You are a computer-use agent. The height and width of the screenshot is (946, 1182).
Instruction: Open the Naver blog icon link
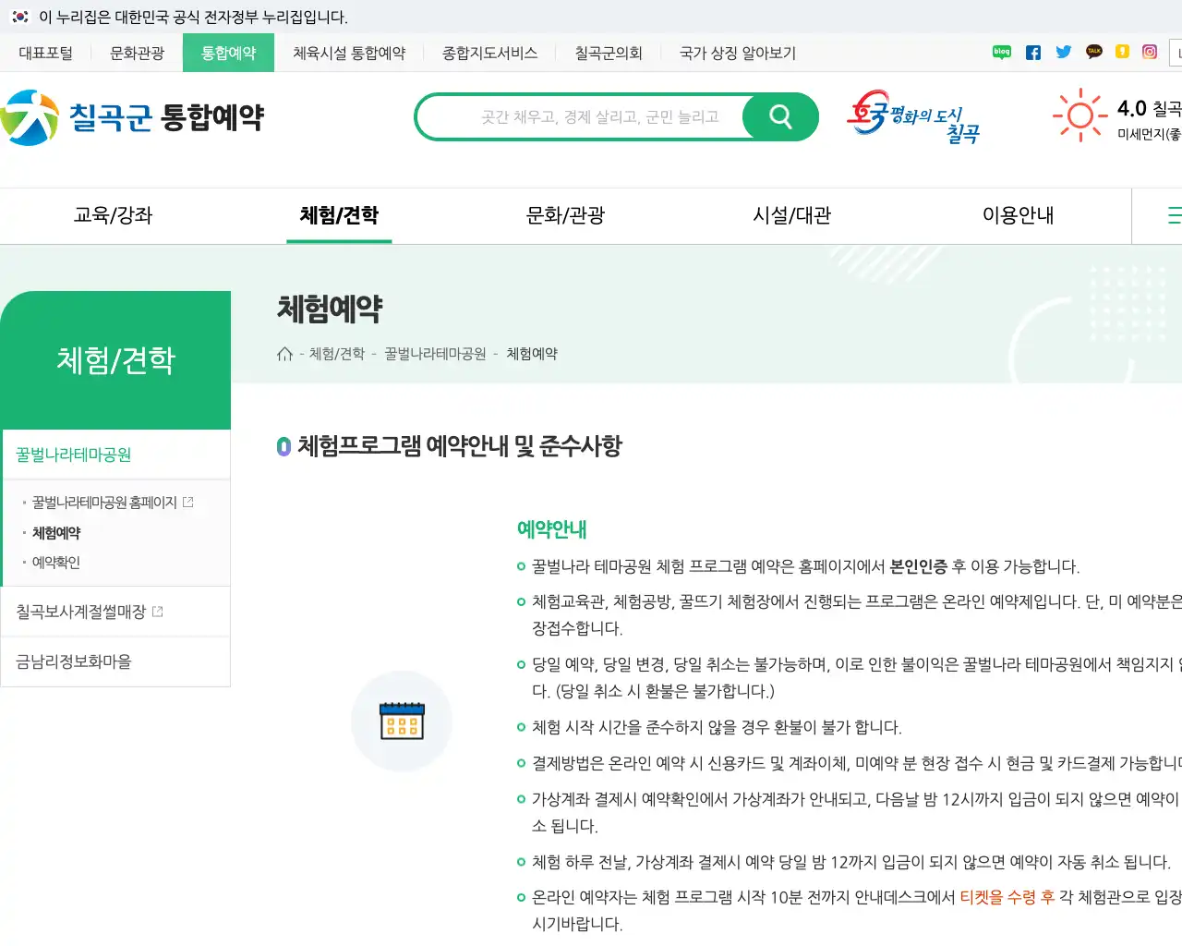(x=1001, y=52)
